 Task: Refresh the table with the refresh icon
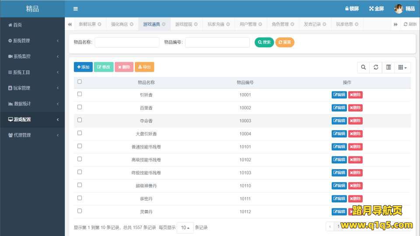click(376, 67)
